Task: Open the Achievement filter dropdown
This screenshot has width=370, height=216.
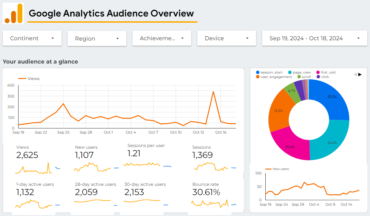Action: 162,38
